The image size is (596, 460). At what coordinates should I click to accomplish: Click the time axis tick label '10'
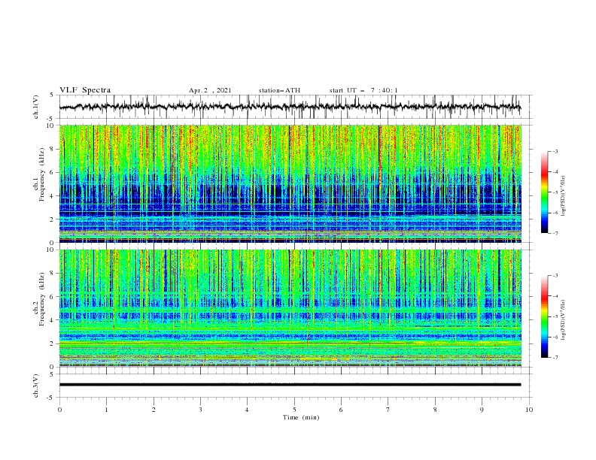(529, 410)
